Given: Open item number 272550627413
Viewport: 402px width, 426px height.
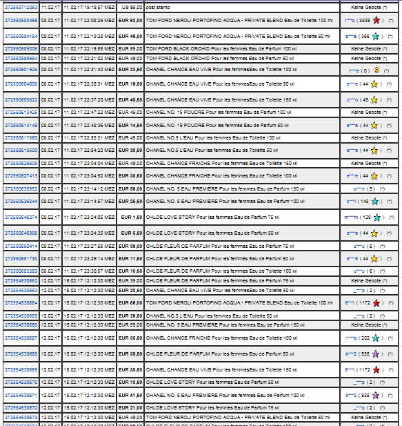Looking at the screenshot, I should (21, 176).
